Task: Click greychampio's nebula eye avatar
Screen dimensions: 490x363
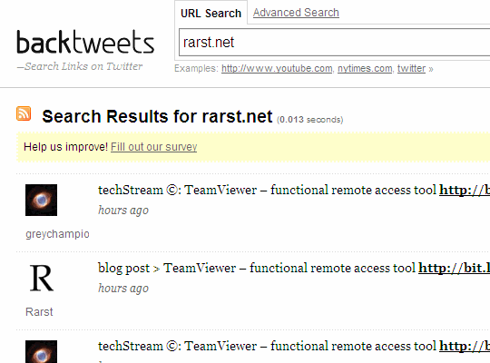Action: pos(41,200)
